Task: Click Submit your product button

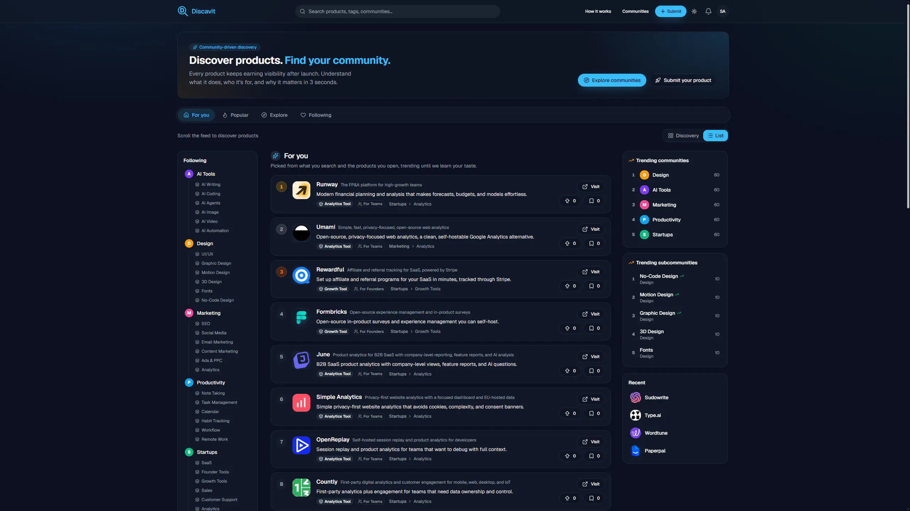Action: (683, 80)
